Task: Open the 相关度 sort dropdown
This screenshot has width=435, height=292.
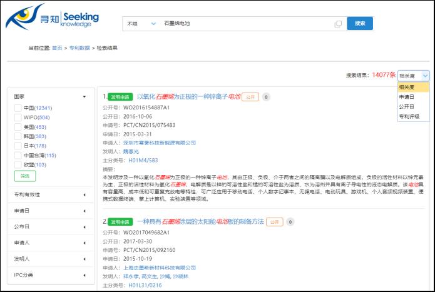Action: point(413,76)
